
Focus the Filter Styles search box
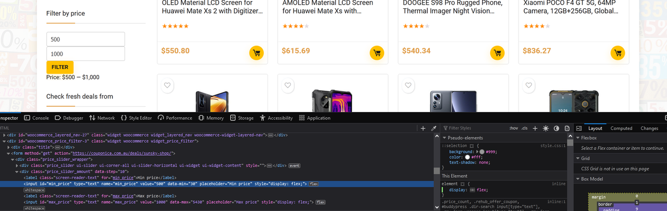475,128
